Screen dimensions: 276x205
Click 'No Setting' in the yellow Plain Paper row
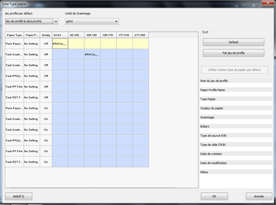tap(32, 44)
